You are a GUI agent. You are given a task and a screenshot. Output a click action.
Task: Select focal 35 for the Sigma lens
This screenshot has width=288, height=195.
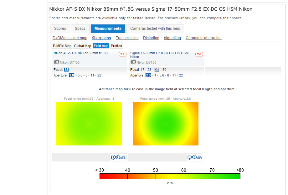tap(157, 70)
